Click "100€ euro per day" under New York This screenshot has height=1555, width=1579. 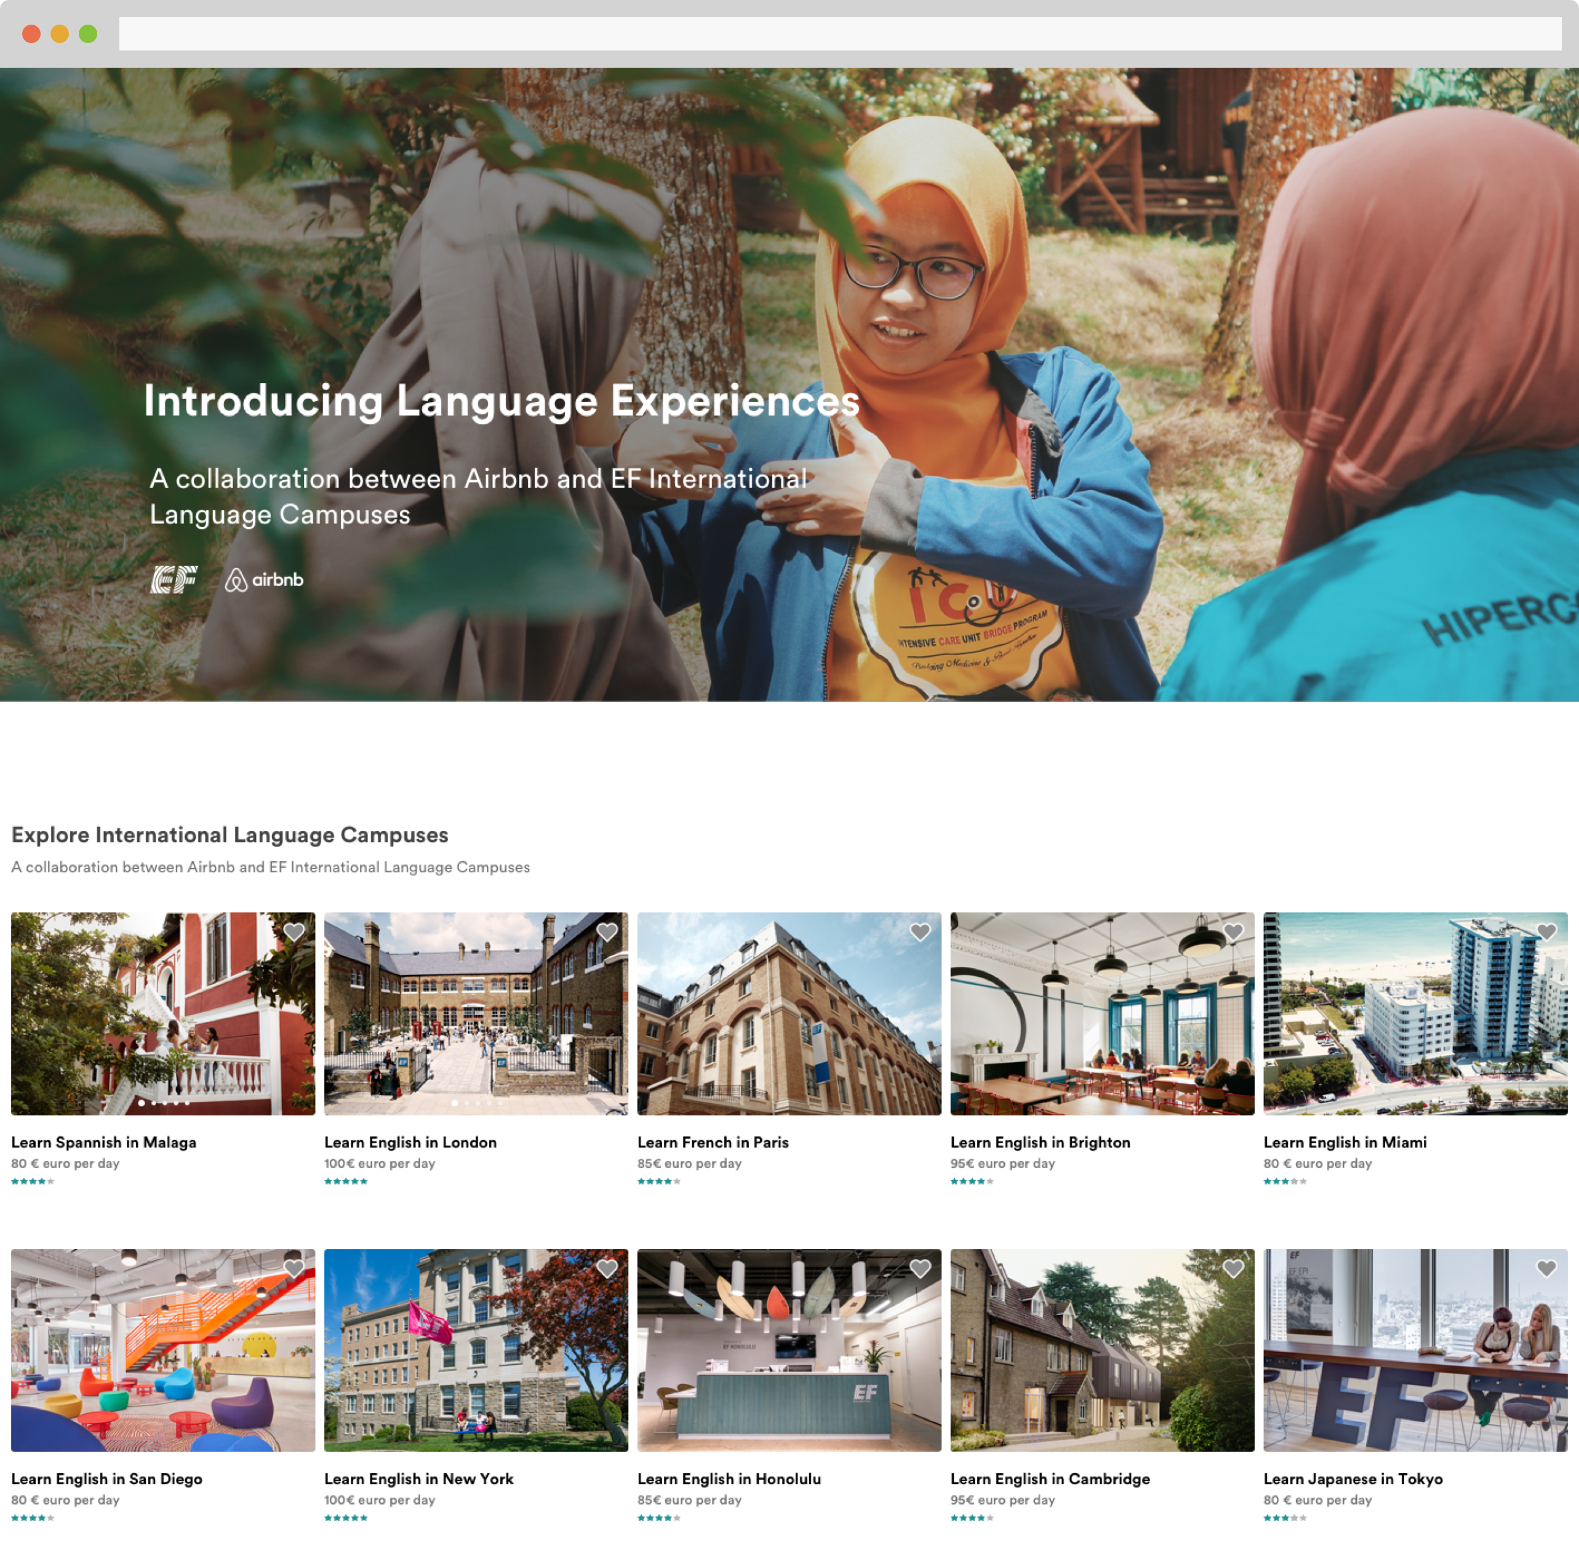[x=380, y=1500]
